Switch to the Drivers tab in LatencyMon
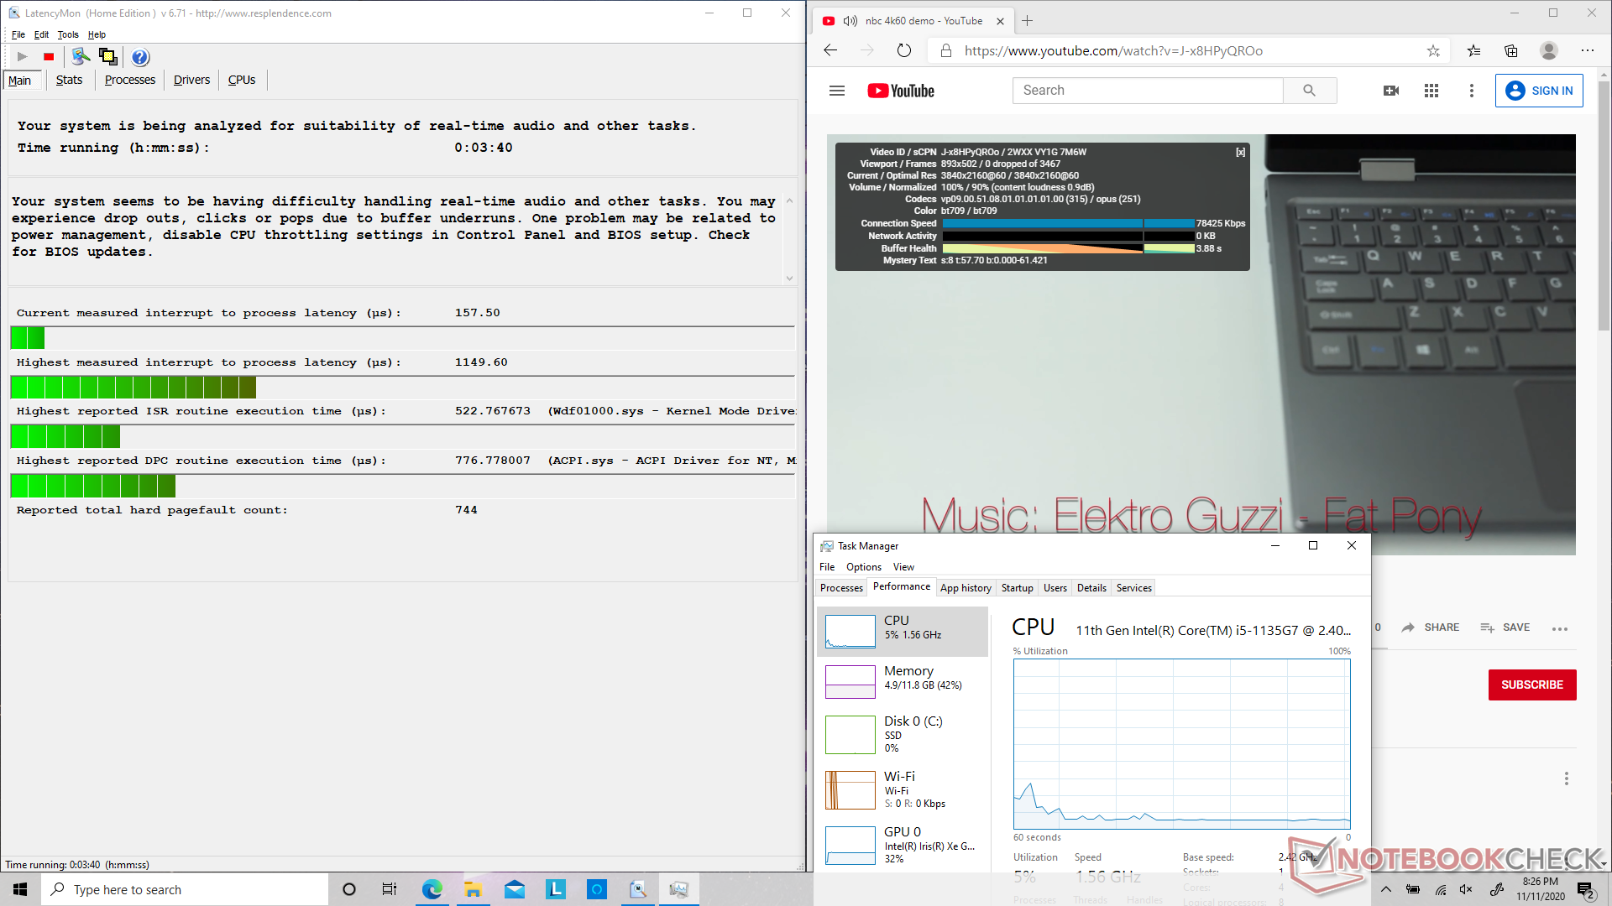 click(191, 81)
